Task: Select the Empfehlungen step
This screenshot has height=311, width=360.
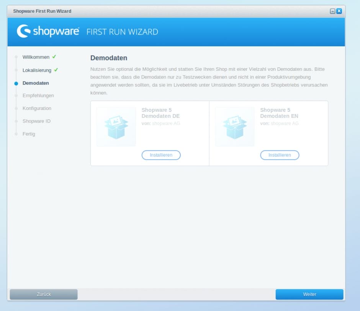Action: [38, 96]
